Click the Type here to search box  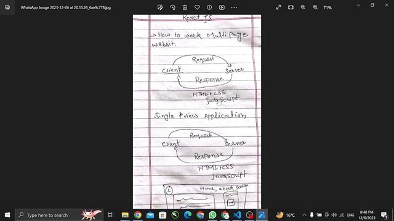click(59, 215)
